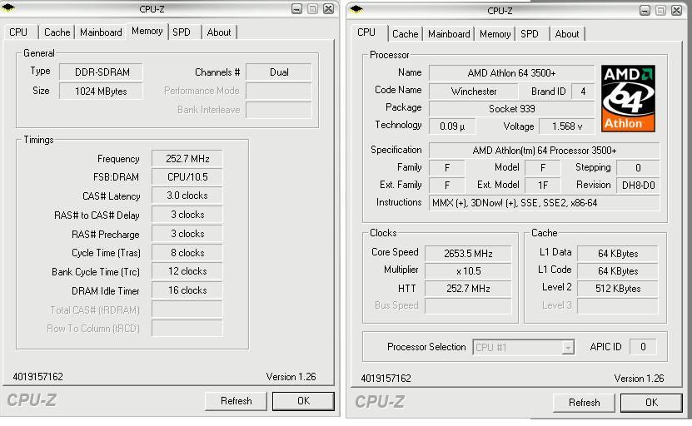
Task: Close the left CPU-Z window
Action: pyautogui.click(x=328, y=9)
